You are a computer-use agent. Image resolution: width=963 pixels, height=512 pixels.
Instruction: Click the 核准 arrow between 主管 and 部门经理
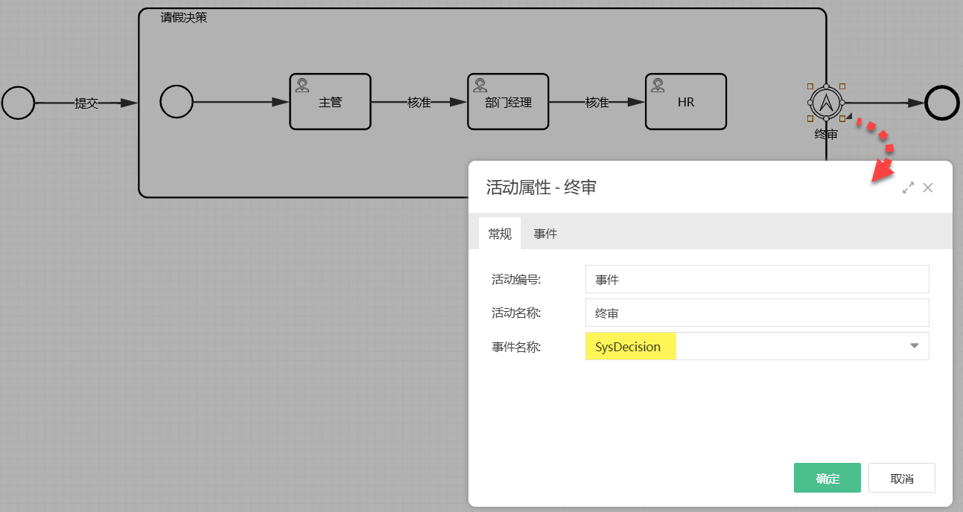pyautogui.click(x=419, y=103)
